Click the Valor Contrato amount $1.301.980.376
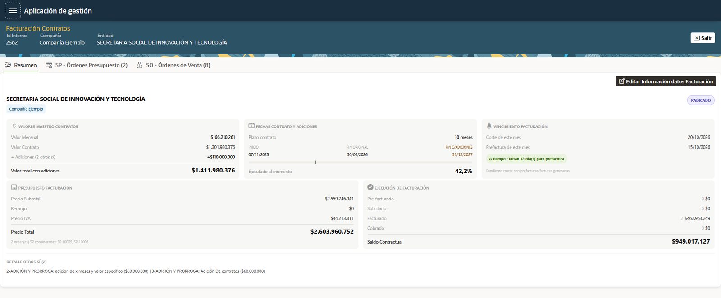721x298 pixels. [x=220, y=147]
